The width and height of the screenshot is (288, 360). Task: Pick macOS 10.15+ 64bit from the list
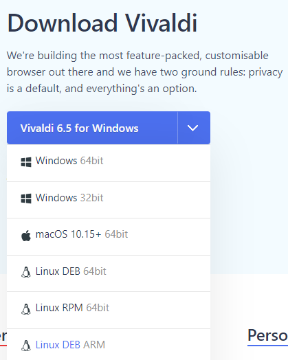[x=109, y=237]
